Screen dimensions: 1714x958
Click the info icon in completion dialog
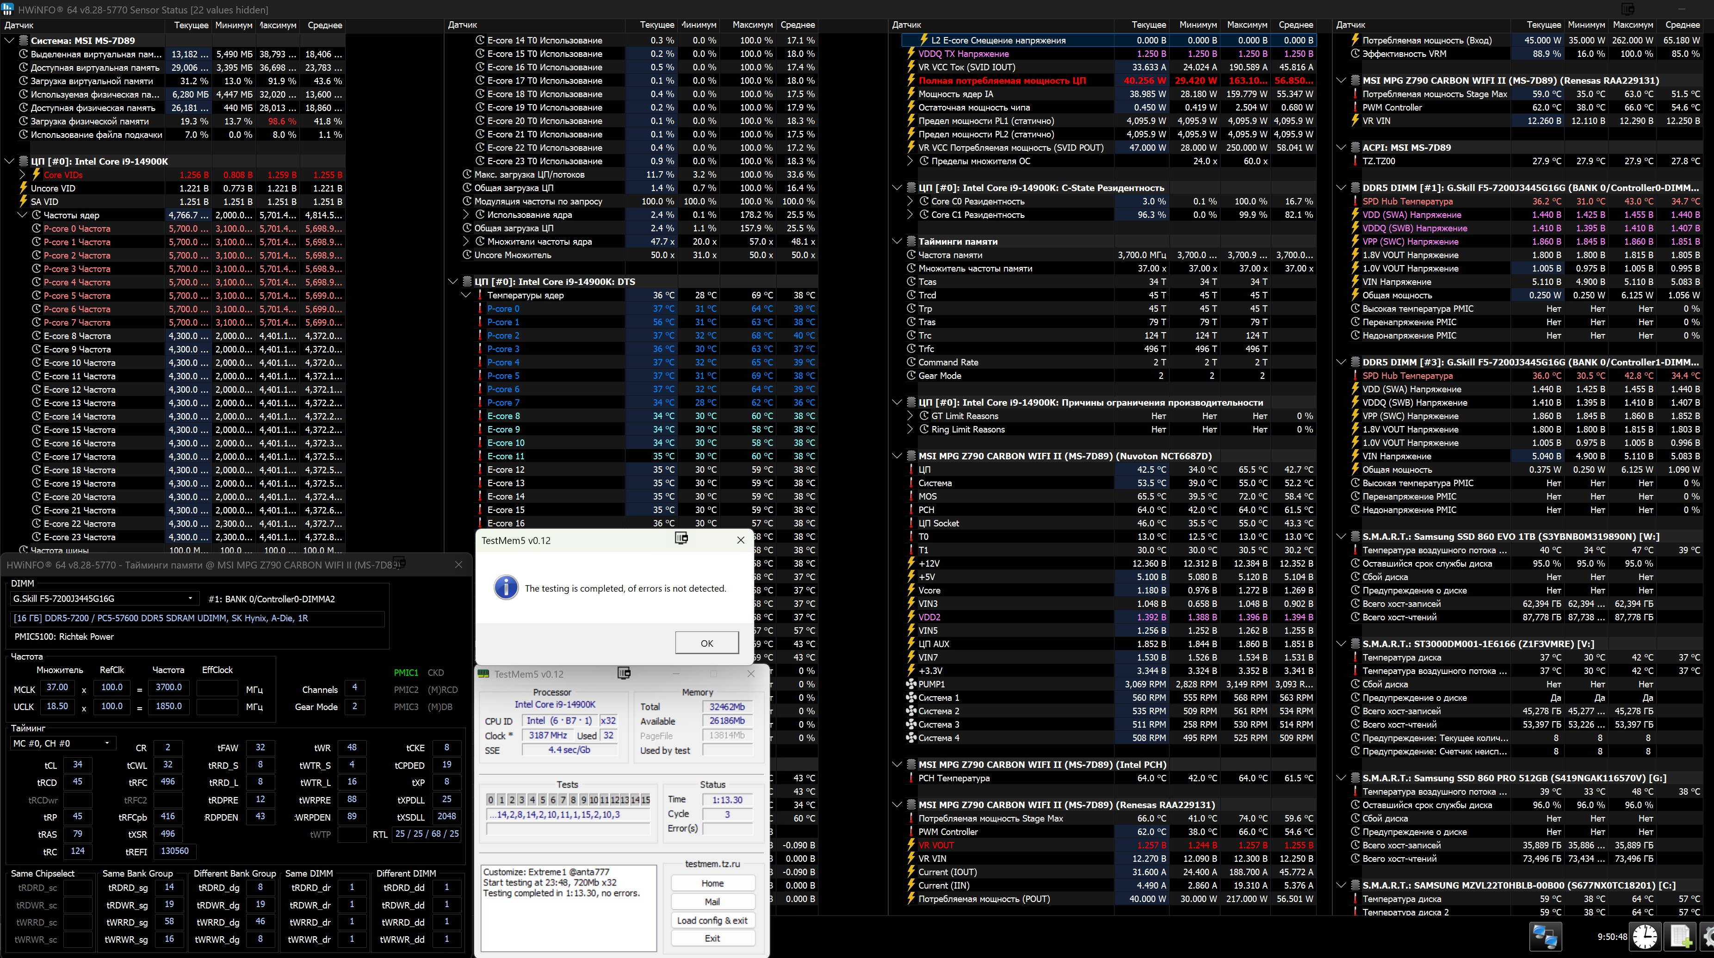pyautogui.click(x=506, y=587)
